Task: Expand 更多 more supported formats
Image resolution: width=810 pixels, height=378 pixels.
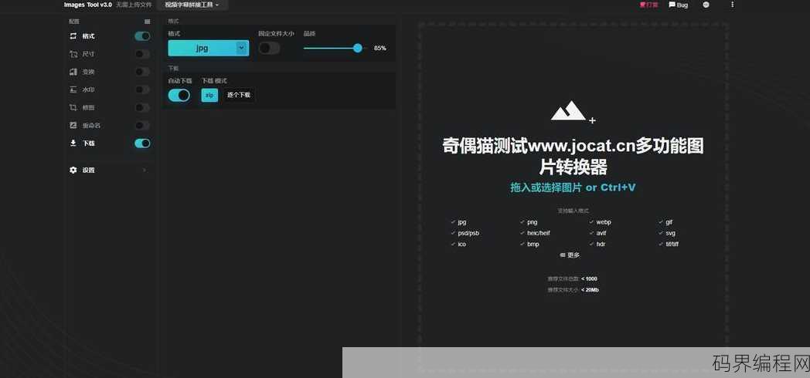Action: tap(570, 255)
